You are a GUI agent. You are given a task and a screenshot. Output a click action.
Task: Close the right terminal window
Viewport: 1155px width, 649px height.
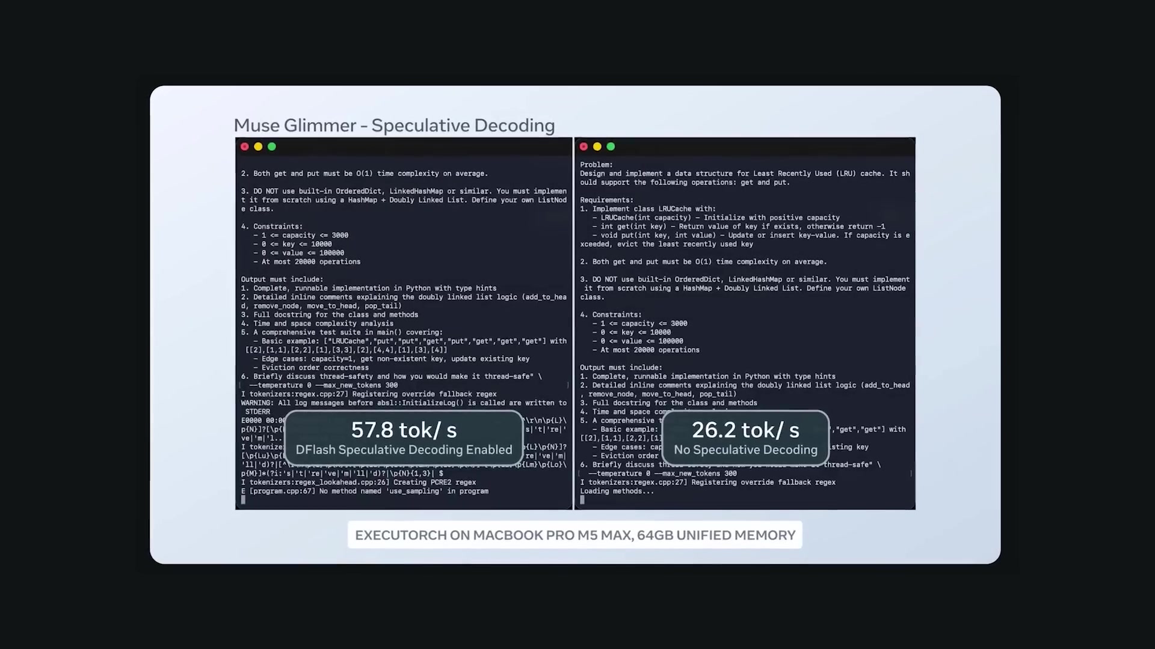click(x=584, y=147)
